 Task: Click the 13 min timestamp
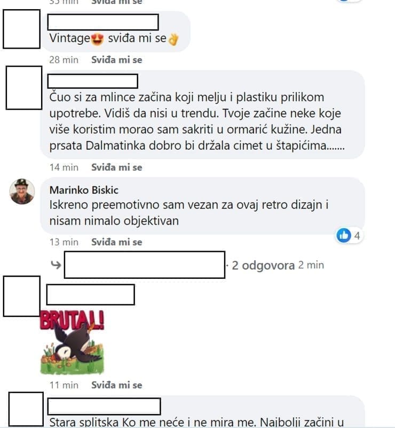click(x=64, y=242)
